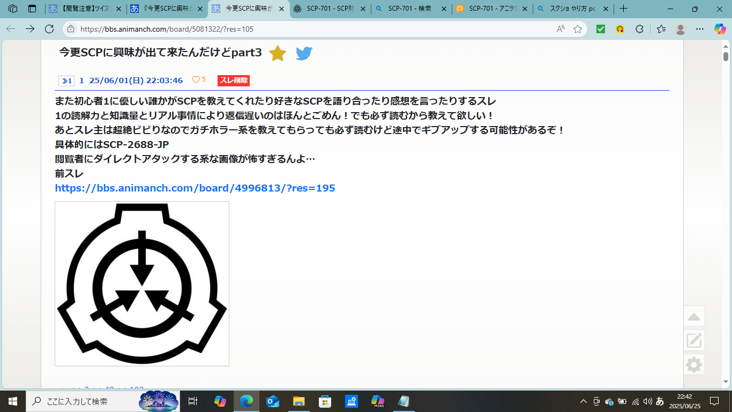Viewport: 732px width, 412px height.
Task: Switch to the 『今更SCPに興味が tab
Action: 167,9
